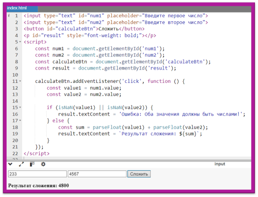Select the 'input' label in preview bar
The width and height of the screenshot is (258, 197).
220,164
